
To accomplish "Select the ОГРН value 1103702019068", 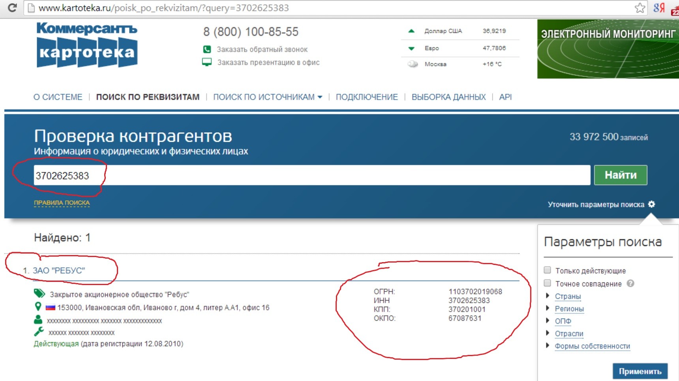I will tap(475, 291).
